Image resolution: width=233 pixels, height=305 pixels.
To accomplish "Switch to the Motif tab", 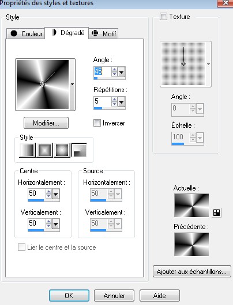I will point(103,33).
